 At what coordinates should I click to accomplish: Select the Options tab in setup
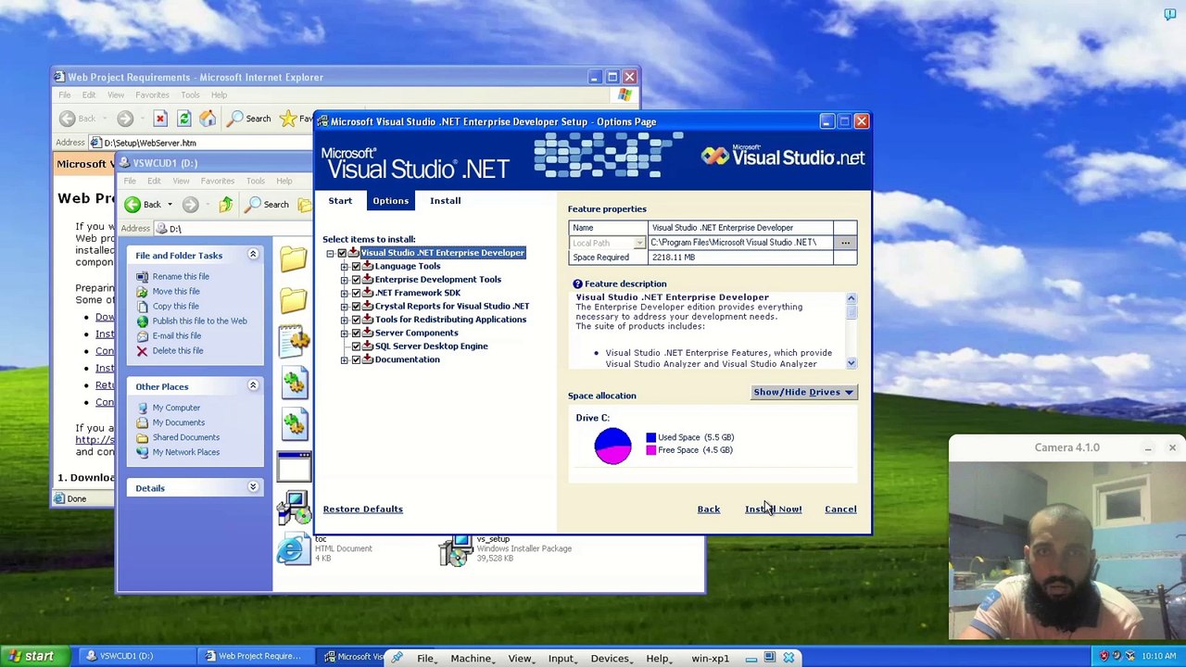tap(390, 201)
